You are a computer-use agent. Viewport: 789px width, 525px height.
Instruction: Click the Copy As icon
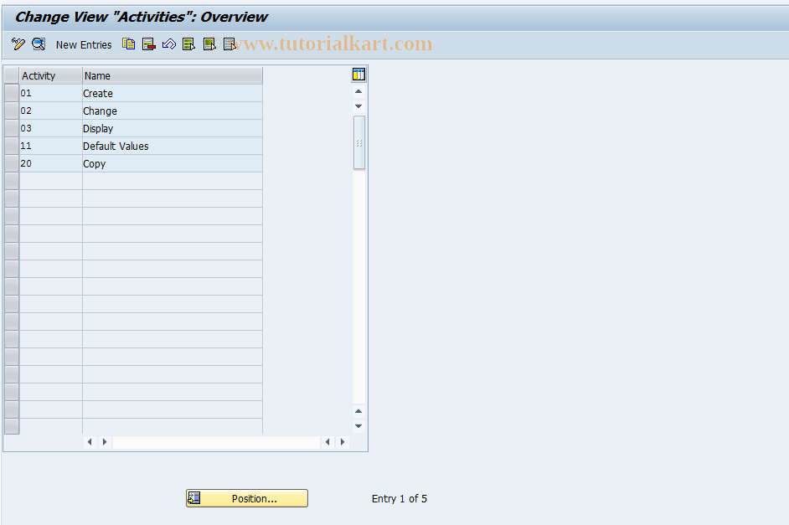tap(129, 44)
